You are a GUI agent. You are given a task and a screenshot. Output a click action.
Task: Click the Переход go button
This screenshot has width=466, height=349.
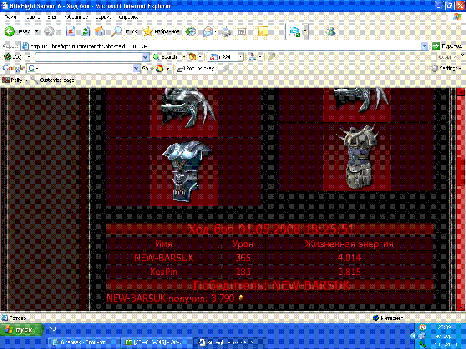447,46
